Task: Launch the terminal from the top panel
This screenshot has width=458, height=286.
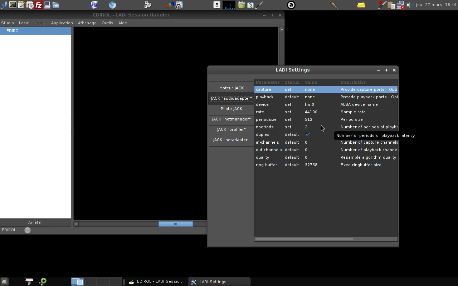Action: (13, 5)
